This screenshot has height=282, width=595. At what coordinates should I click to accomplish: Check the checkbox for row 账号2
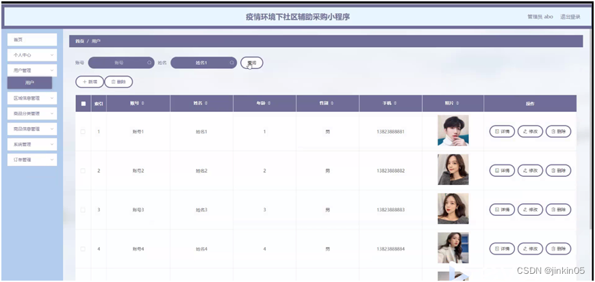[83, 171]
